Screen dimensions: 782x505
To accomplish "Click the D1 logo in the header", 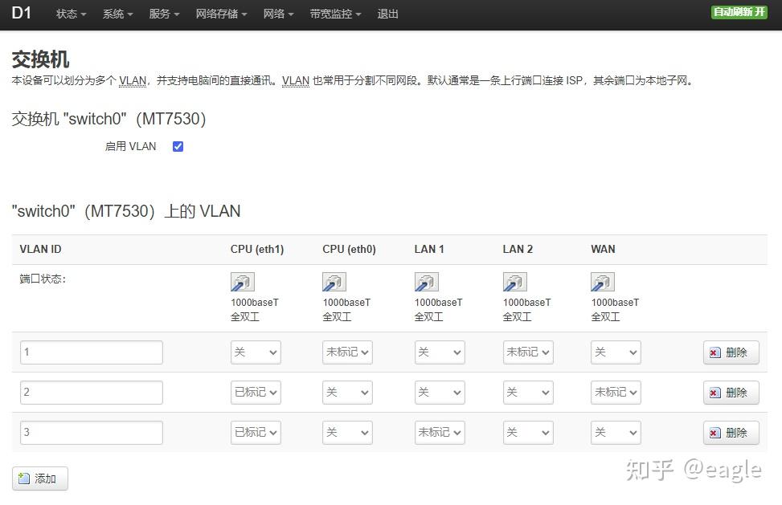I will click(x=22, y=14).
